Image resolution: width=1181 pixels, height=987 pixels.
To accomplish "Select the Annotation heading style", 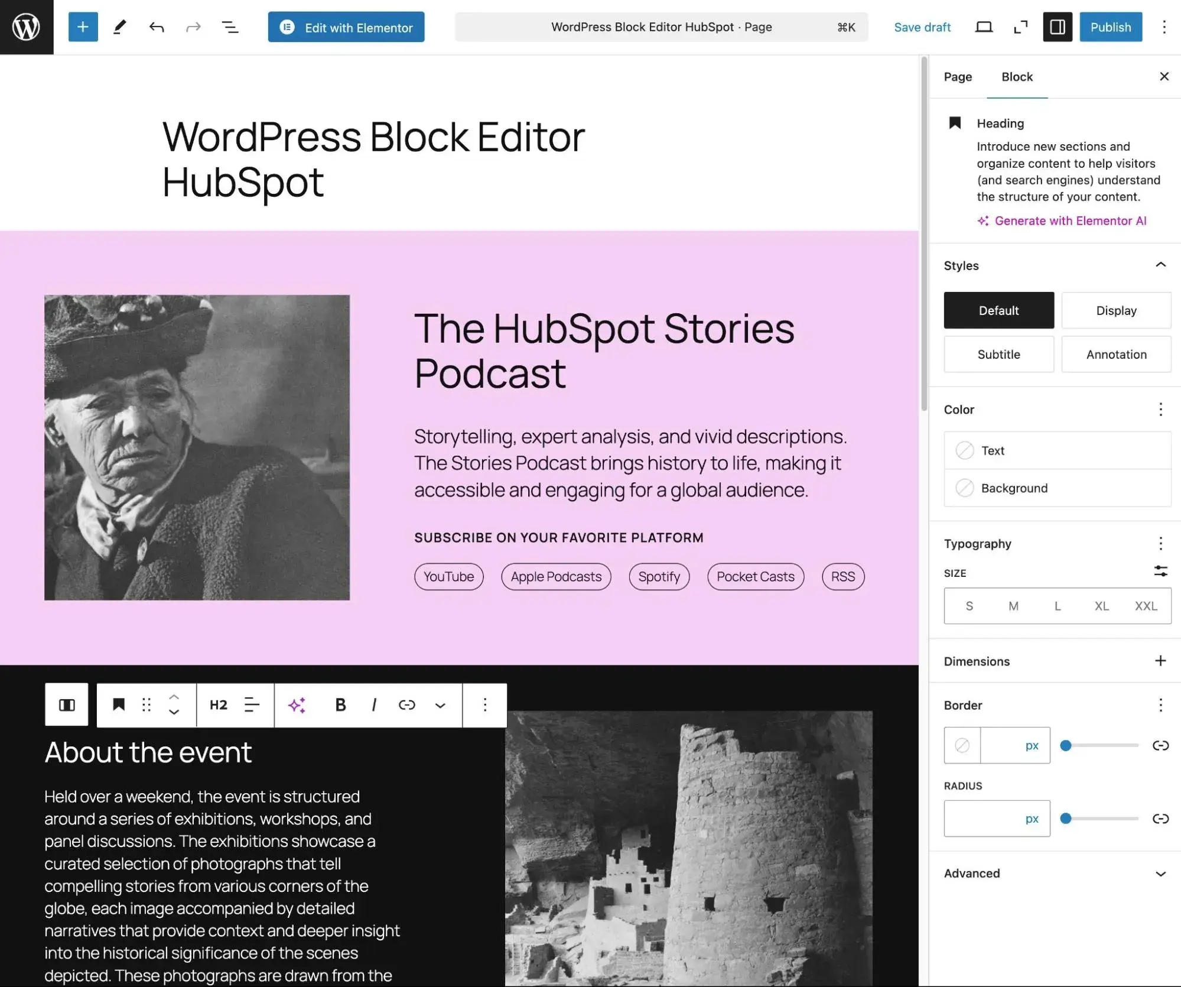I will (x=1116, y=354).
